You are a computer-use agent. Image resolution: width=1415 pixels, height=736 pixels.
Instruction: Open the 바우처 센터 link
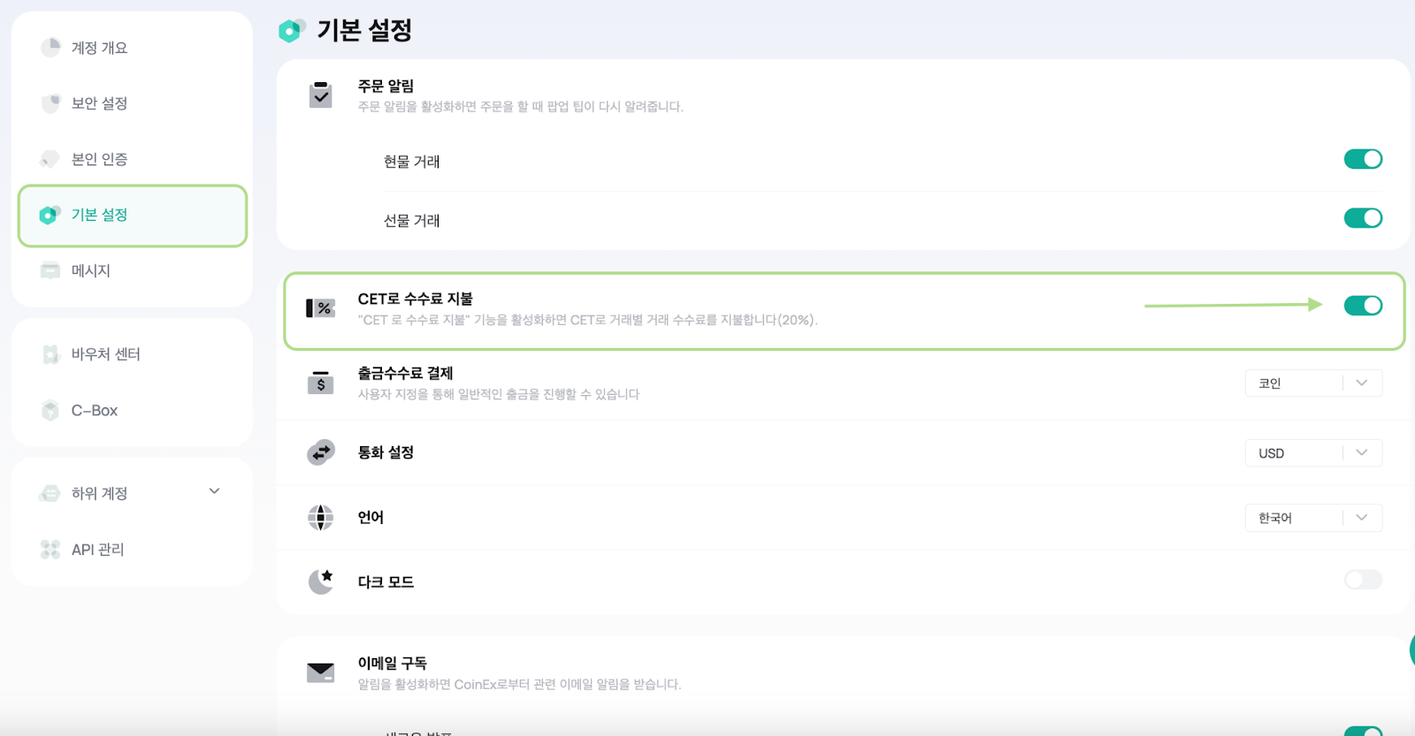tap(105, 354)
